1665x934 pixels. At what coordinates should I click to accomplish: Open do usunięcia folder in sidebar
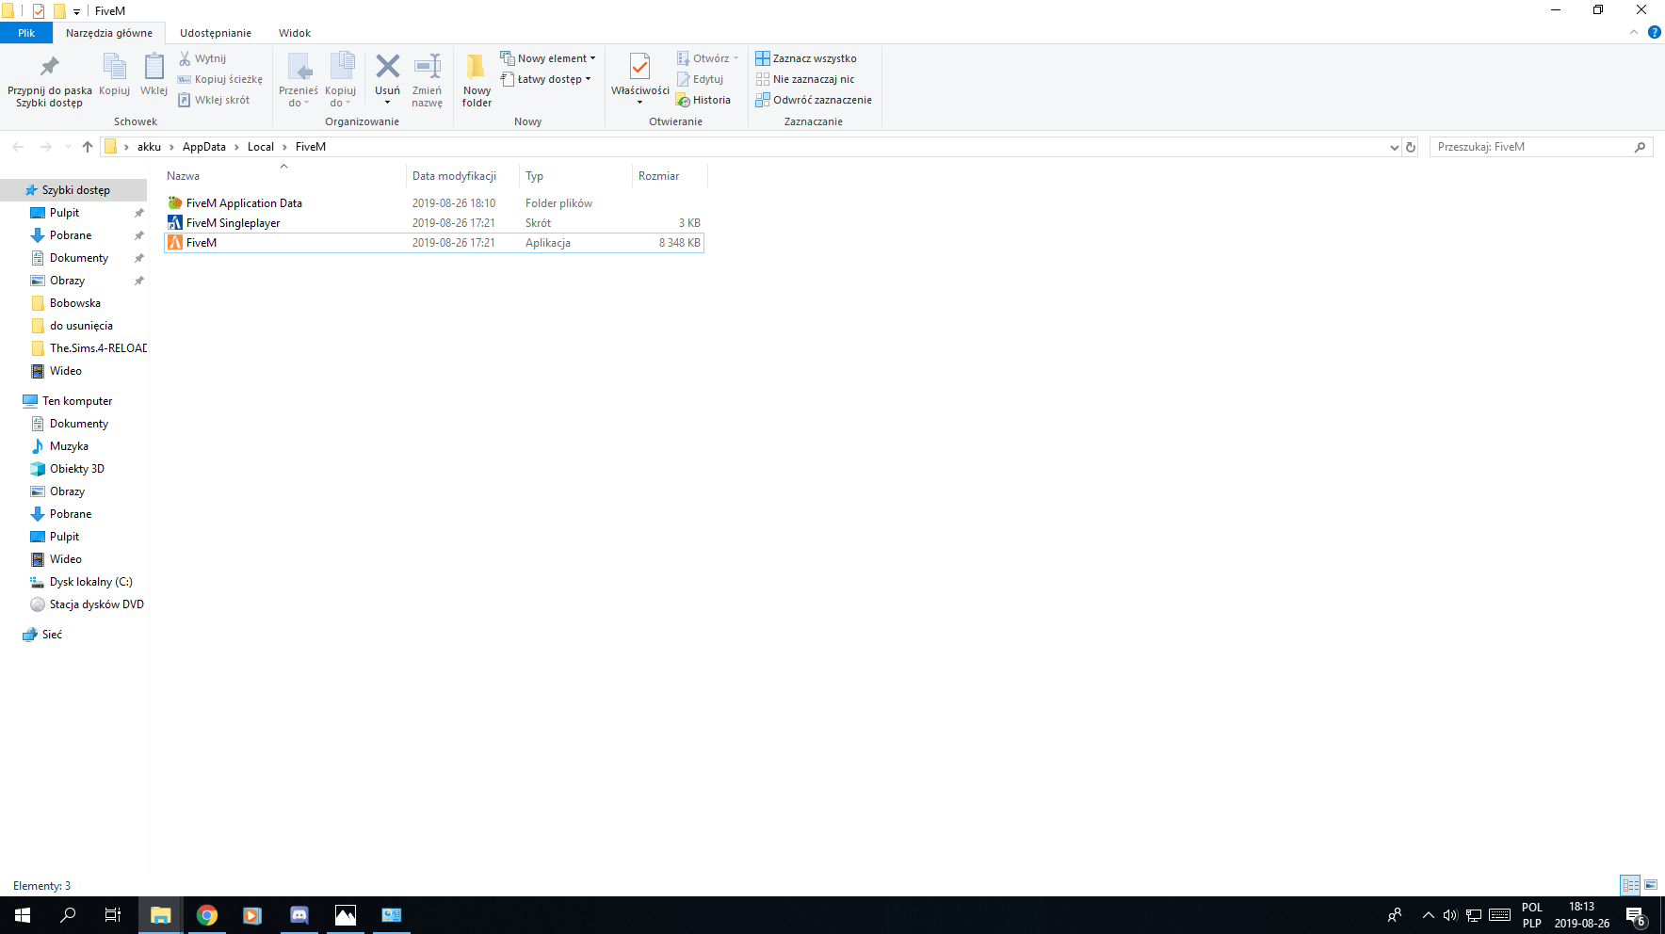(x=81, y=326)
